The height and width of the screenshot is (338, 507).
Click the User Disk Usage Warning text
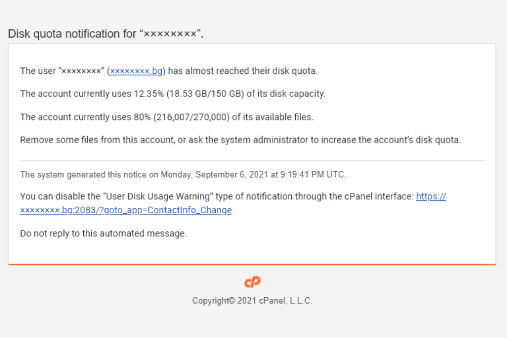158,196
